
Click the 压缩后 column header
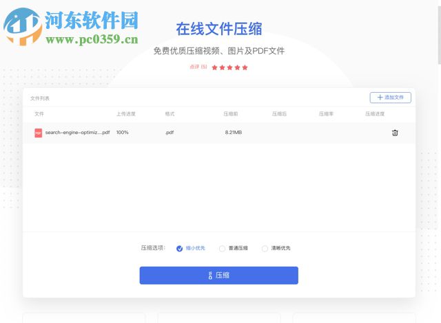279,114
